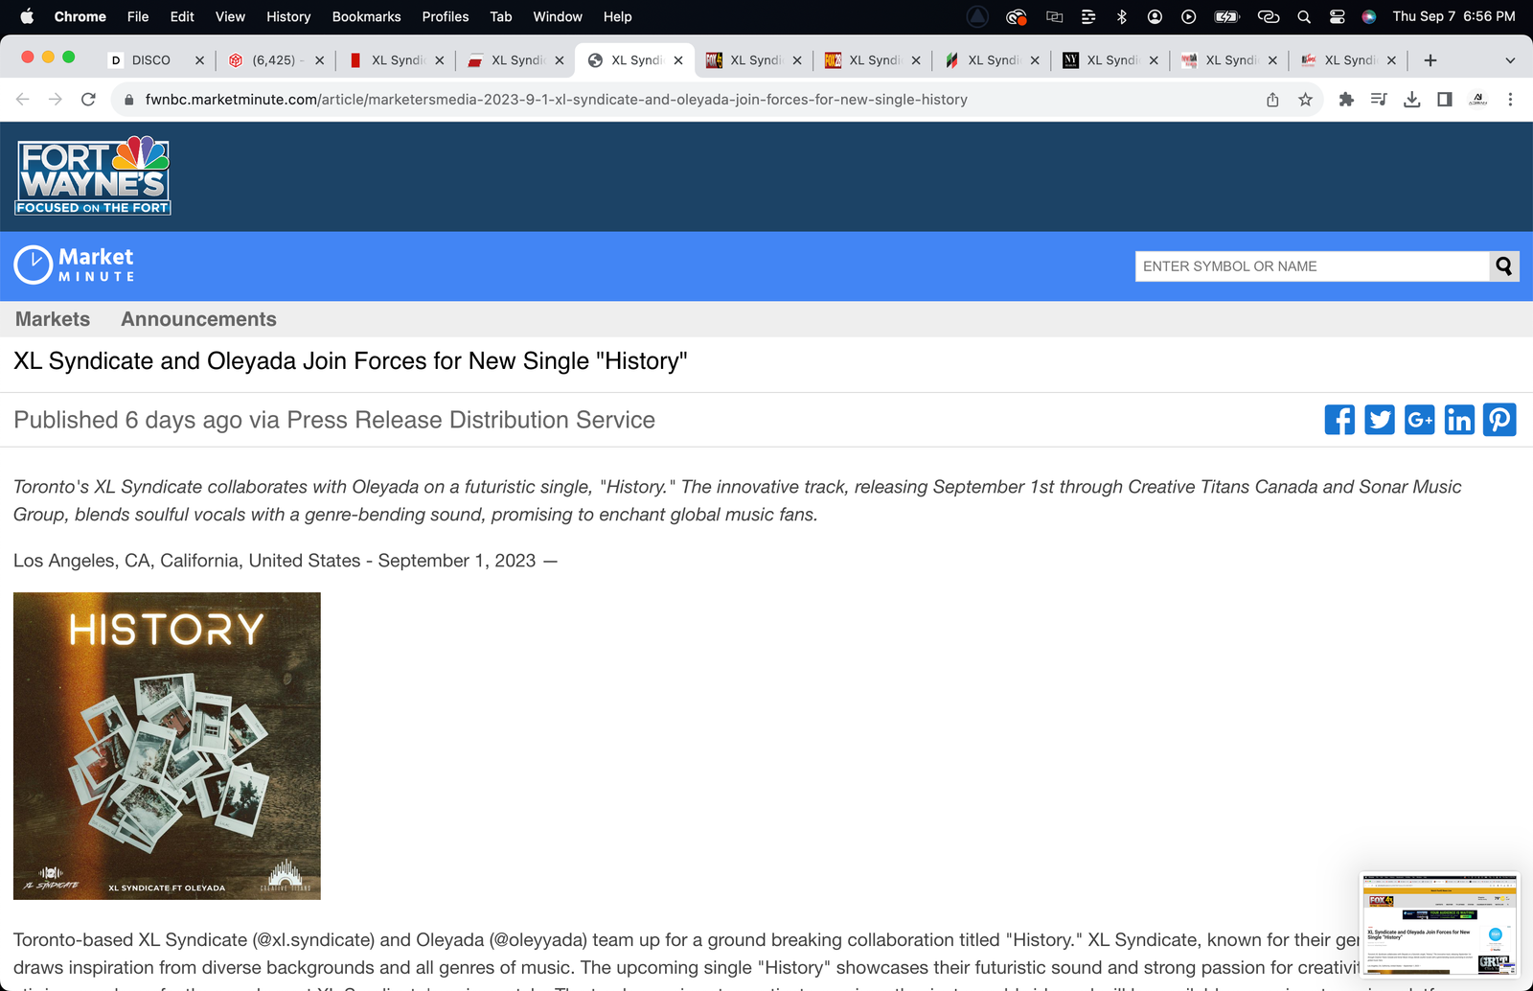This screenshot has width=1533, height=991.
Task: Open the Chrome extensions puzzle icon
Action: point(1346,100)
